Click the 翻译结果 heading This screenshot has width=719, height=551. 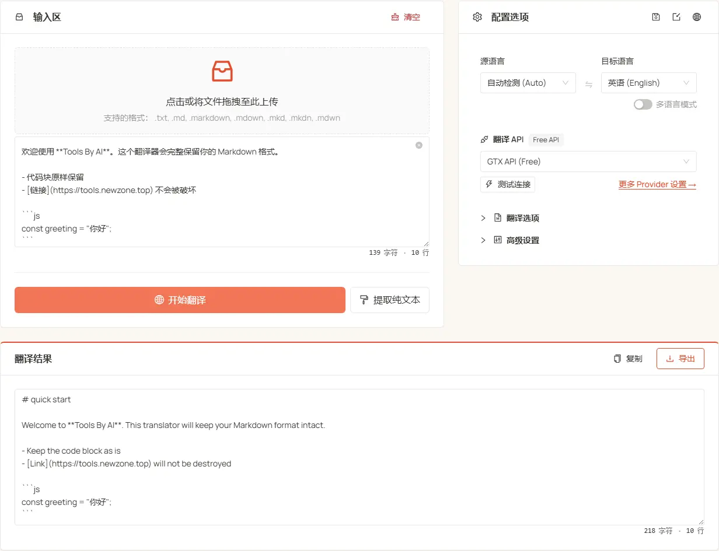(x=33, y=359)
